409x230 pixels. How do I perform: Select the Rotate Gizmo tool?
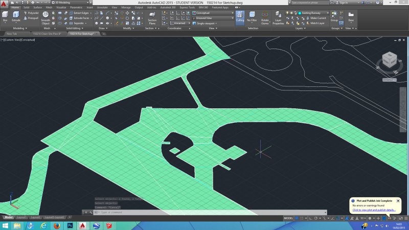tap(265, 19)
